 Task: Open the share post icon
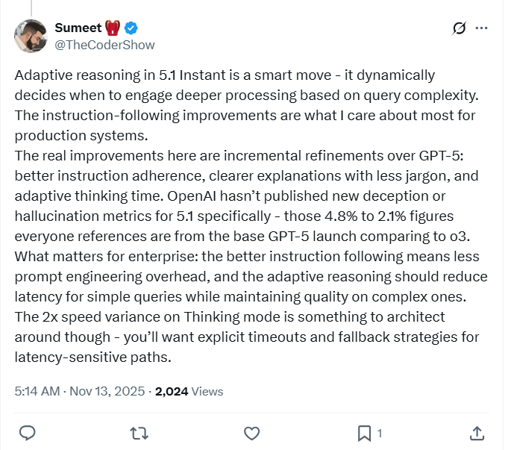click(x=477, y=433)
